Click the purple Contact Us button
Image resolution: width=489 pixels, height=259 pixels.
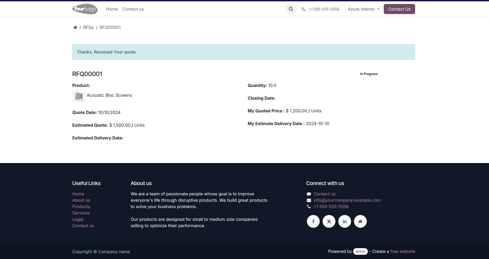tap(399, 9)
